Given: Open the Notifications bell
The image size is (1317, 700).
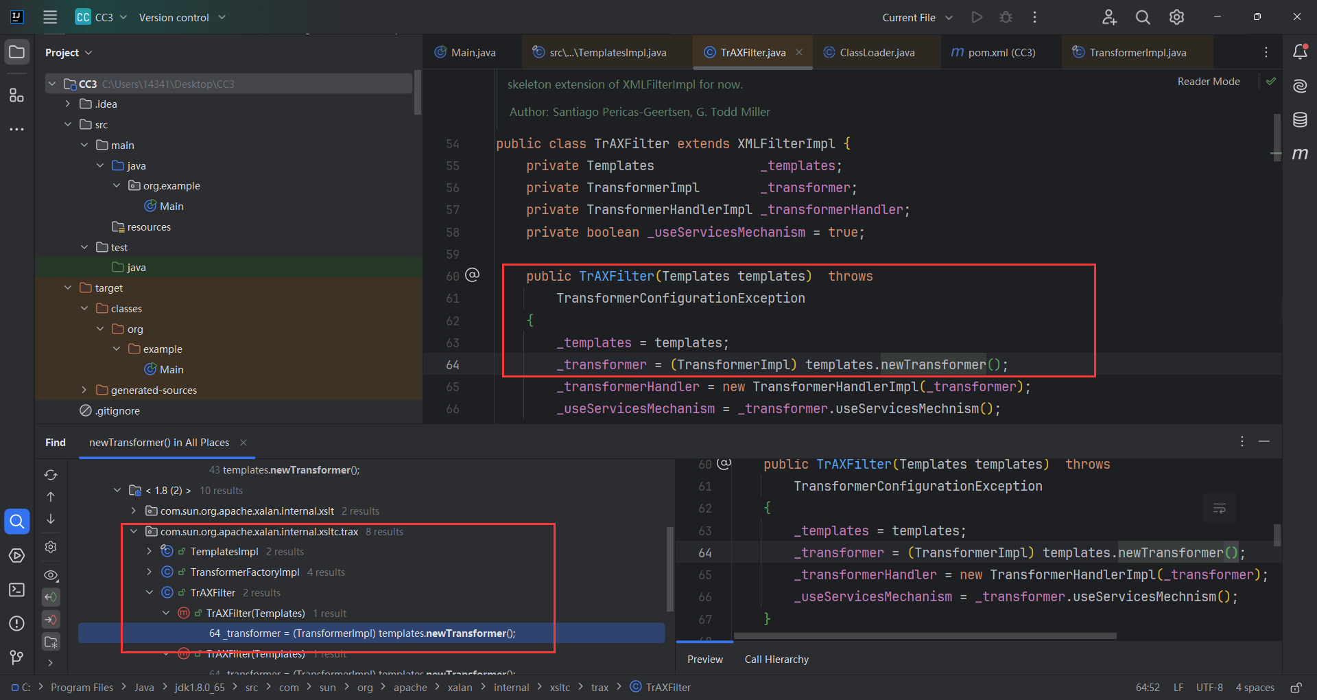Looking at the screenshot, I should click(x=1300, y=51).
